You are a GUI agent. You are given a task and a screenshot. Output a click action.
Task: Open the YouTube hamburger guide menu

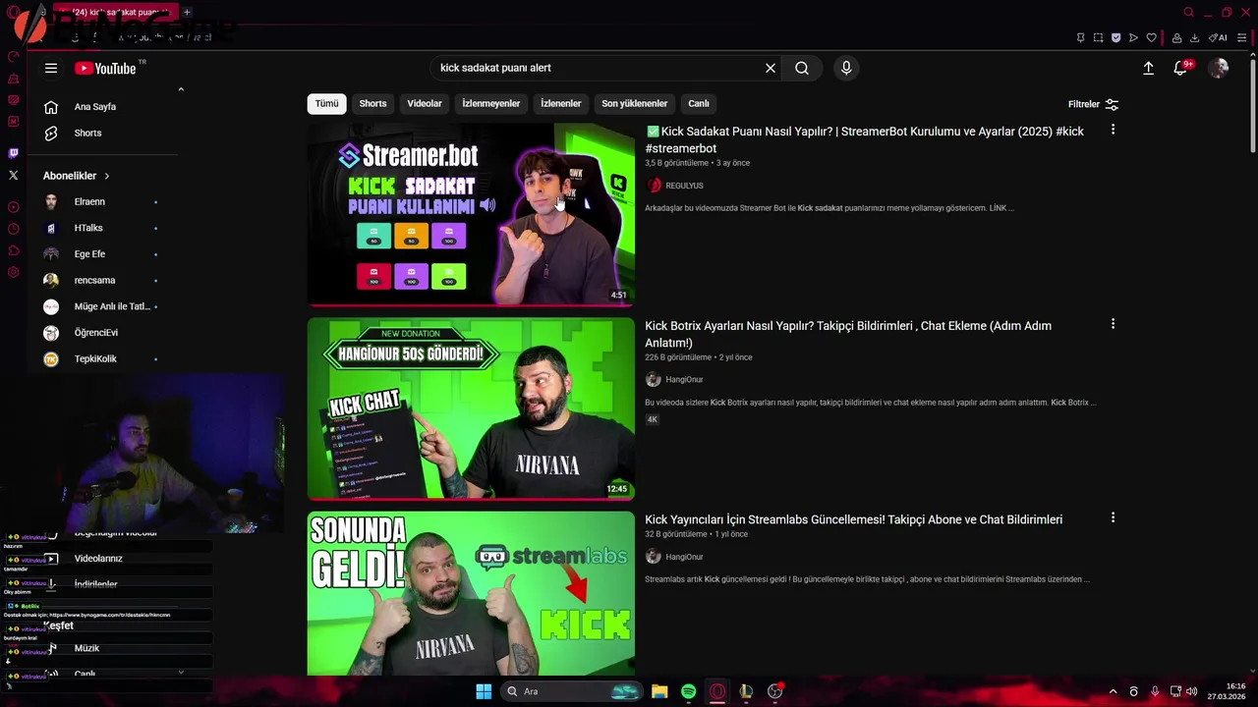[x=51, y=68]
